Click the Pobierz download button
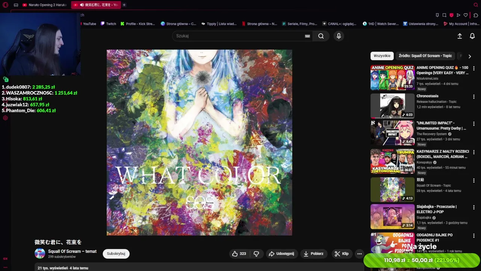Viewport: 481px width, 271px height. (313, 254)
